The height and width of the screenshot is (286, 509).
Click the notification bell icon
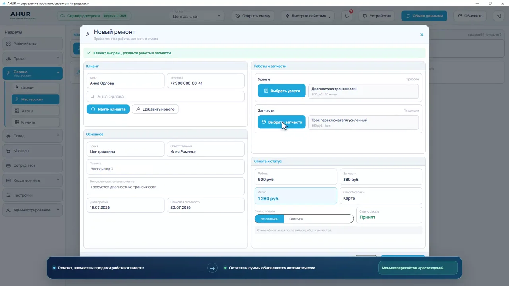click(347, 16)
